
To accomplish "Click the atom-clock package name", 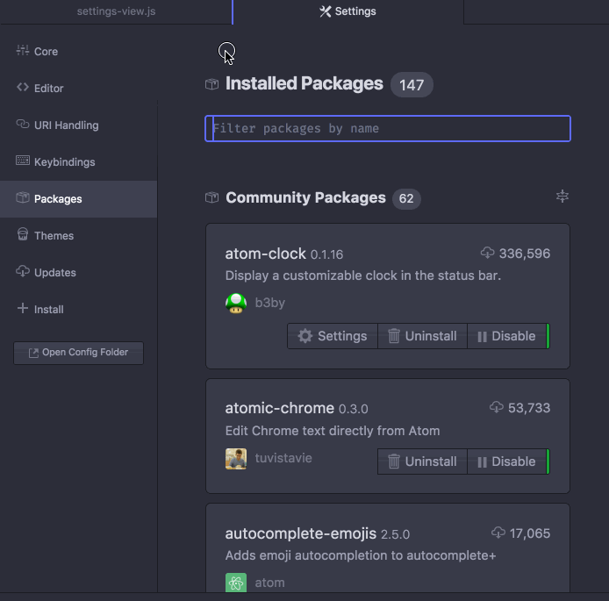I will (265, 254).
